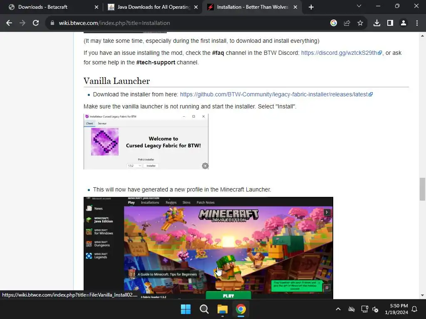Click scrollbar down arrow
The width and height of the screenshot is (426, 319).
[x=422, y=295]
